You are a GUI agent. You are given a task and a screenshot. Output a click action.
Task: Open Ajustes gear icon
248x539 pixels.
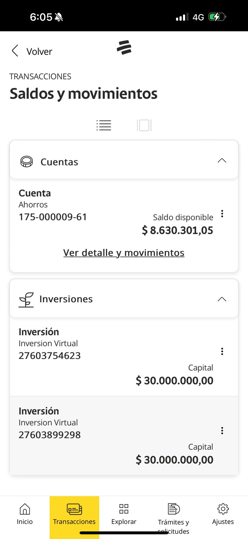(x=223, y=509)
